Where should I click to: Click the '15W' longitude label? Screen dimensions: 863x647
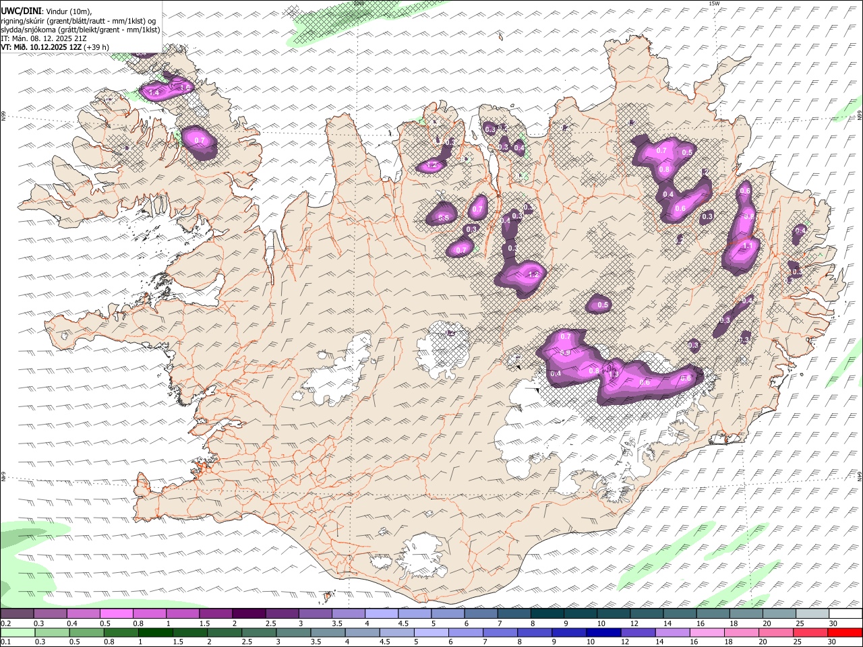click(714, 3)
